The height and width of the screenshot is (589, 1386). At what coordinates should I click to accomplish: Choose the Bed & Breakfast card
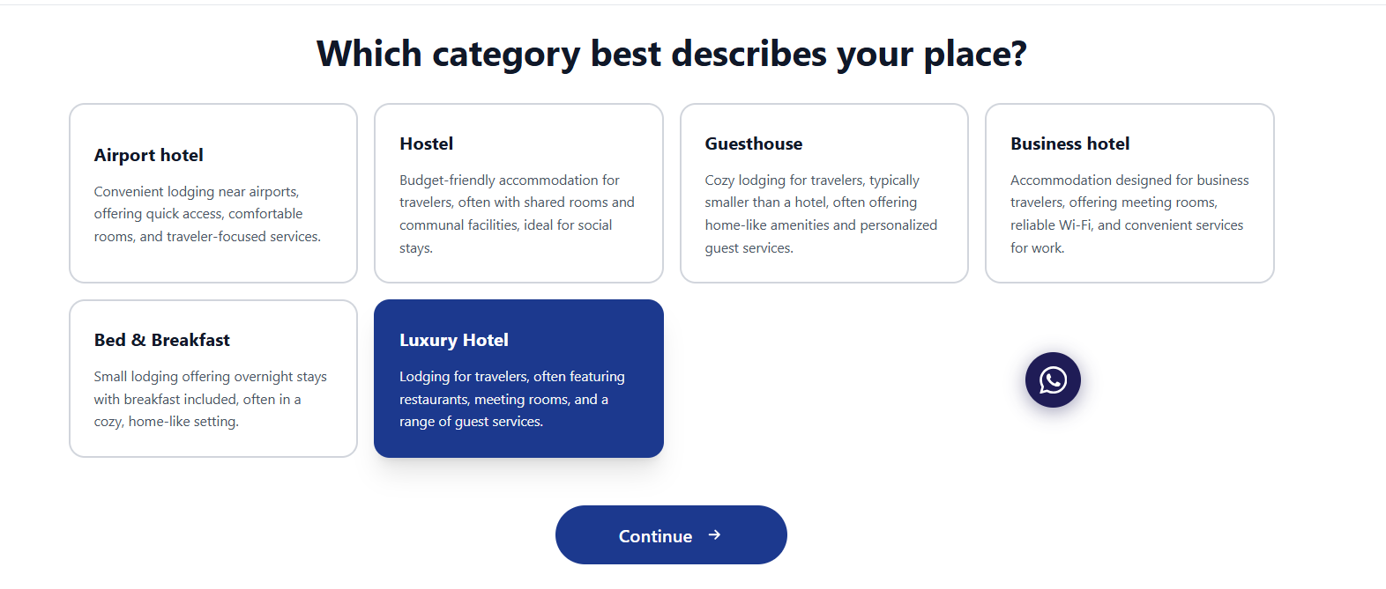pyautogui.click(x=213, y=379)
